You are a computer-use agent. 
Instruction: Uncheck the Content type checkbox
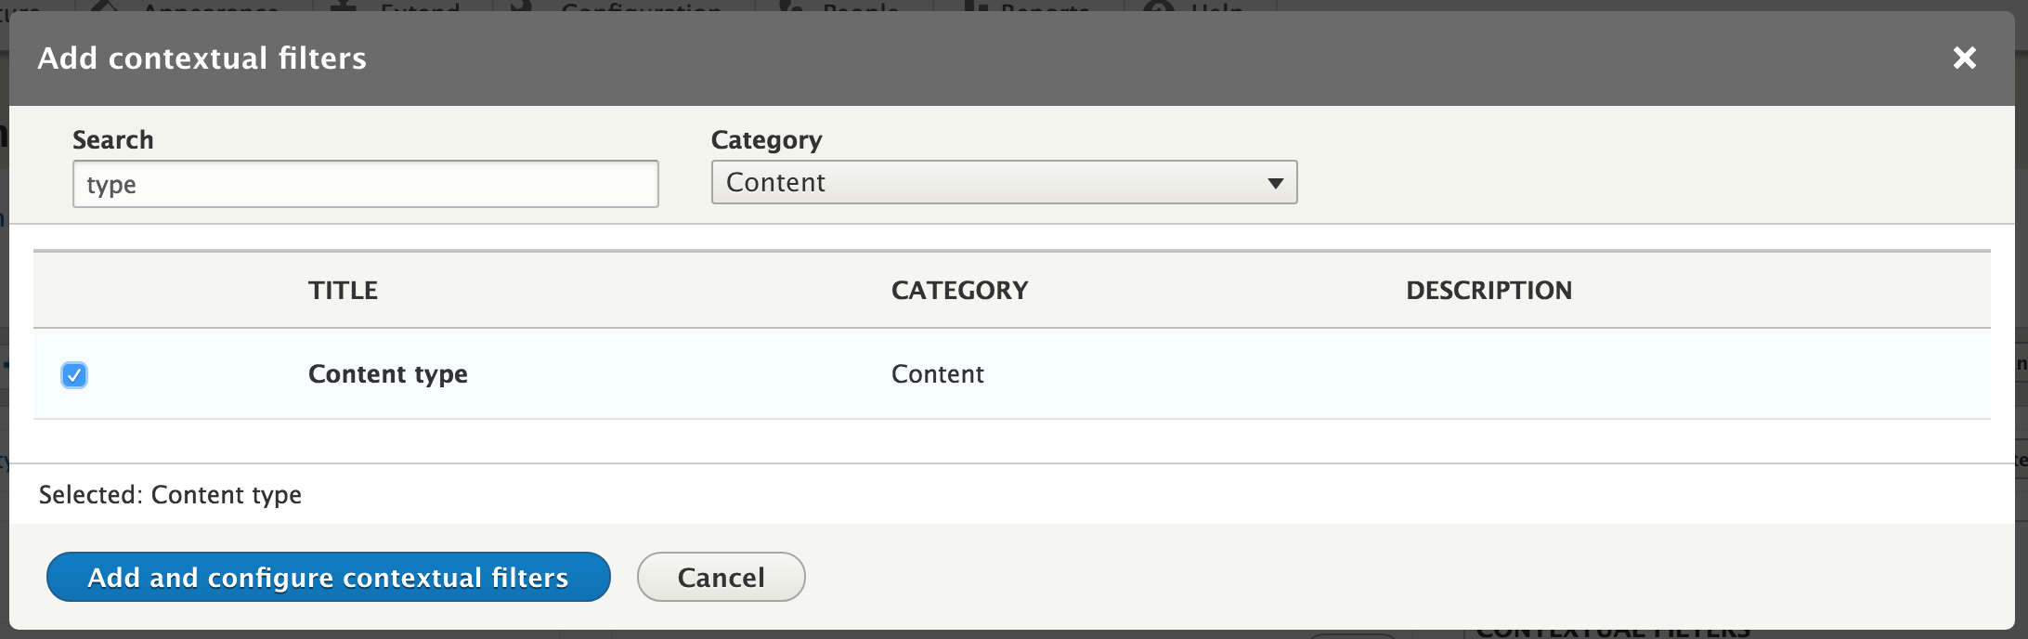74,374
